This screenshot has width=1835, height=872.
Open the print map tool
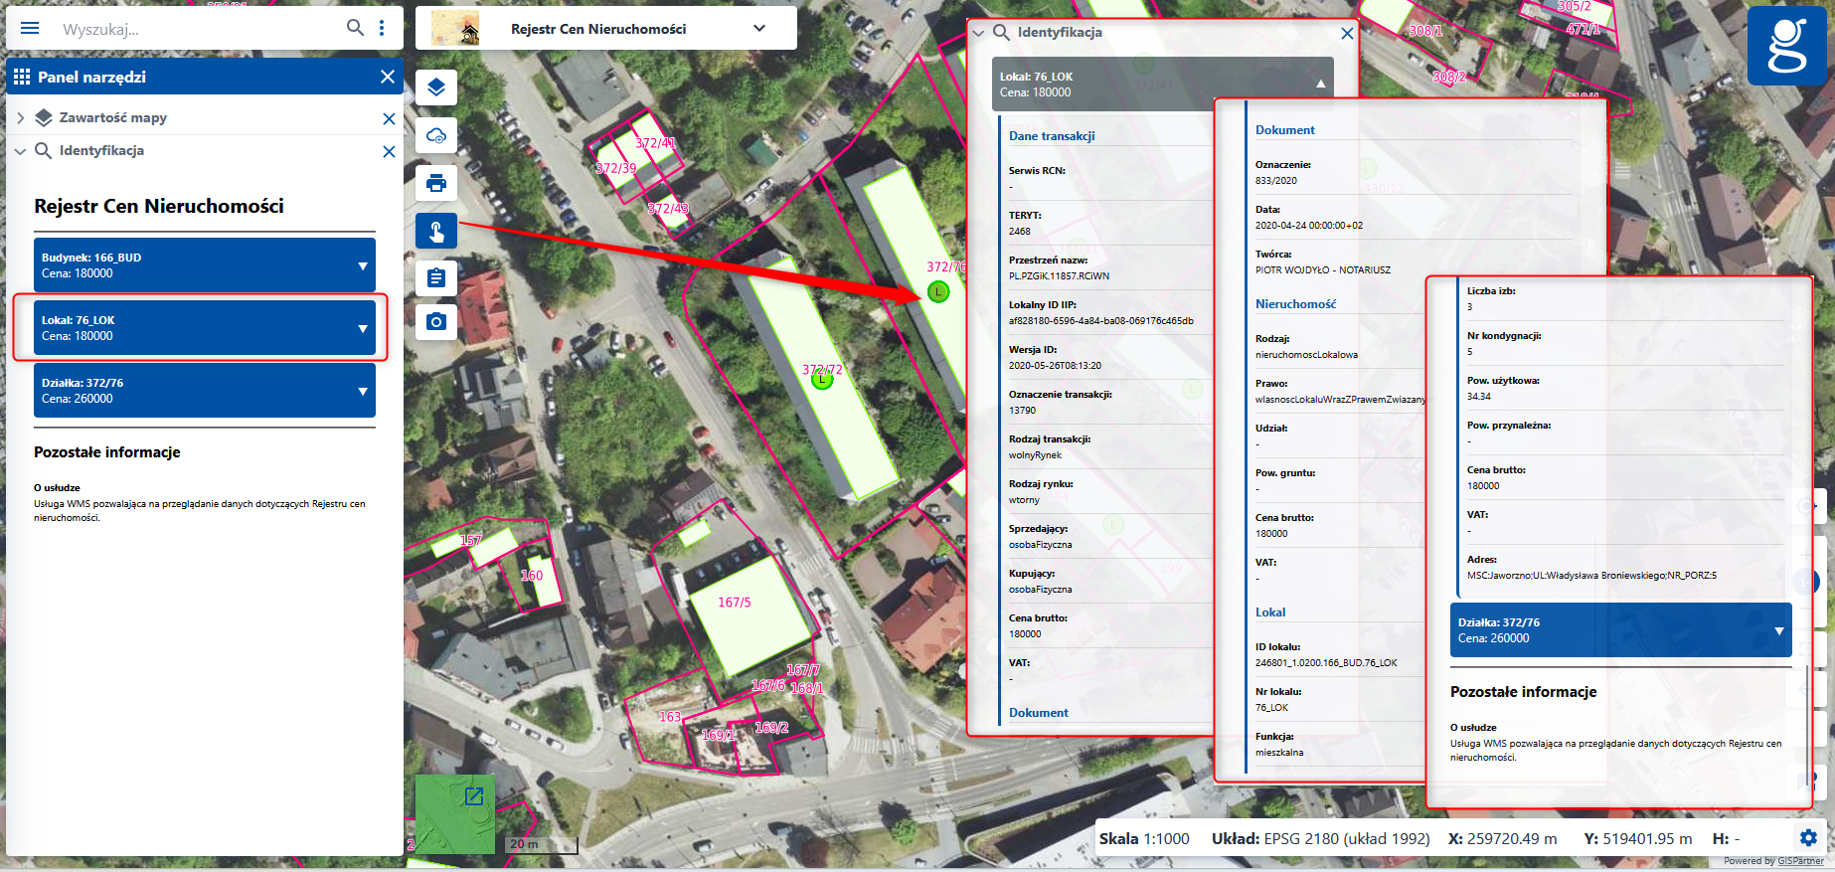pyautogui.click(x=436, y=183)
